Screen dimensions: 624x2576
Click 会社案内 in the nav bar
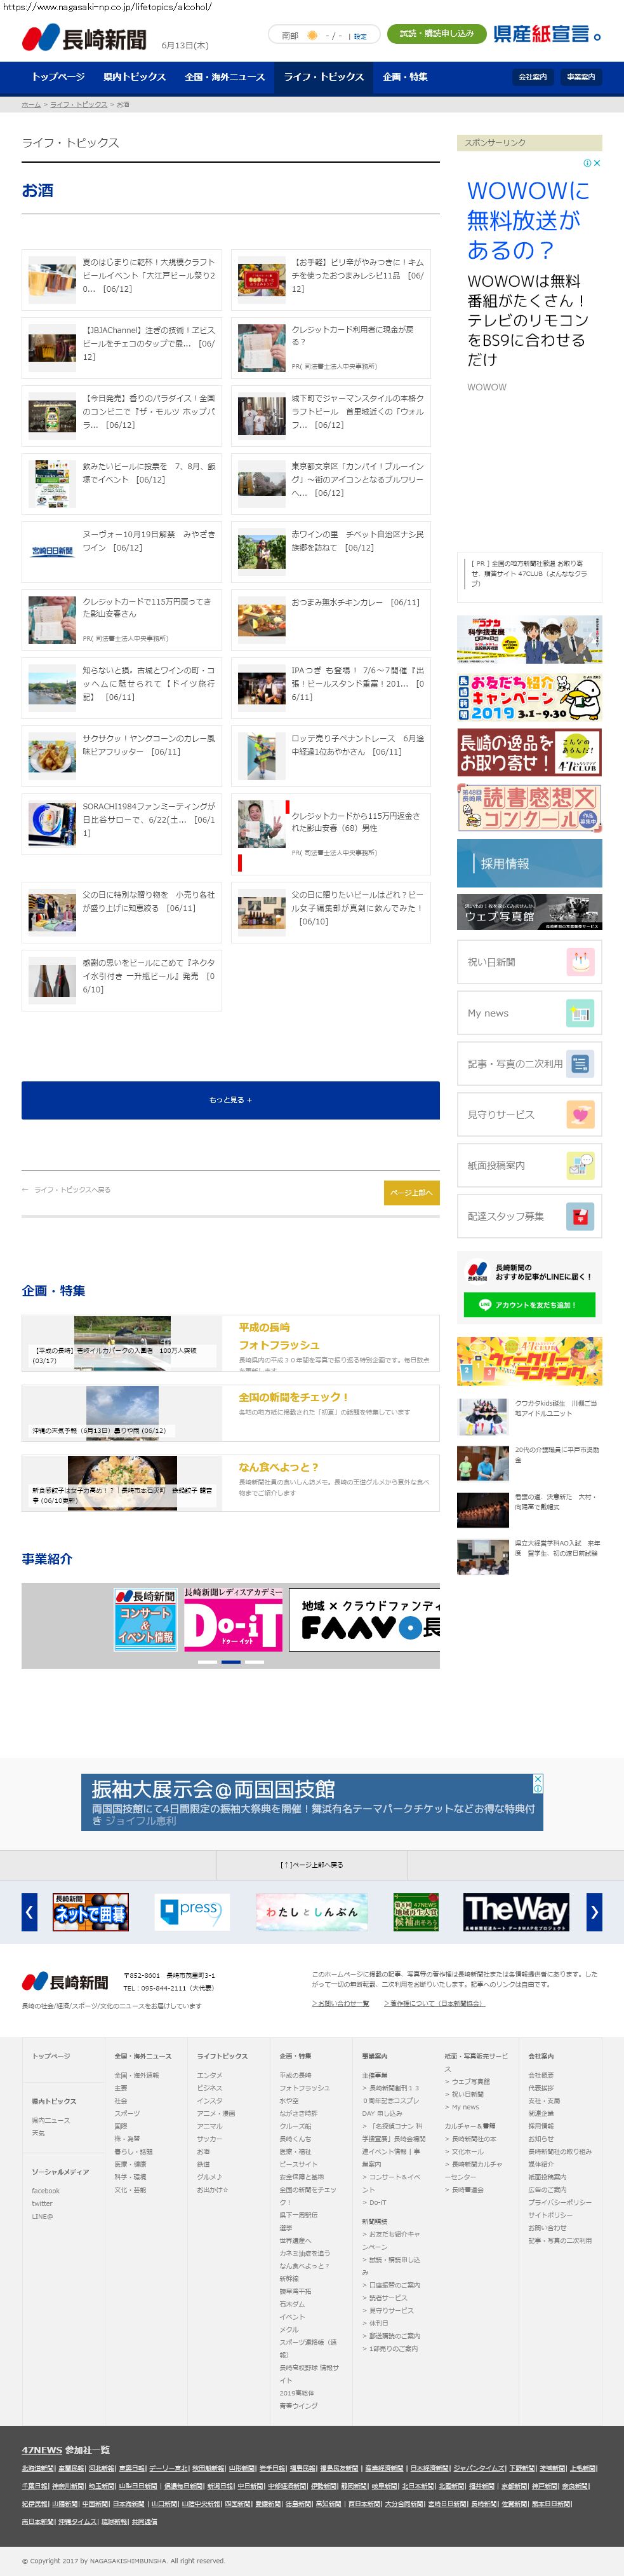tap(532, 77)
